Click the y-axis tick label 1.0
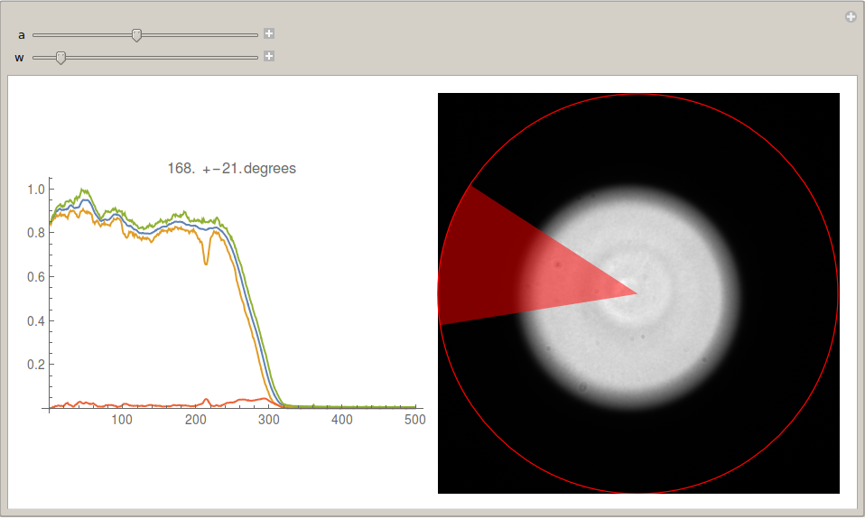 [36, 190]
